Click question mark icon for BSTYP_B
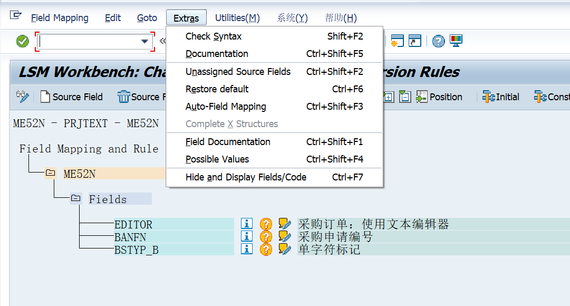The width and height of the screenshot is (570, 306). tap(266, 249)
